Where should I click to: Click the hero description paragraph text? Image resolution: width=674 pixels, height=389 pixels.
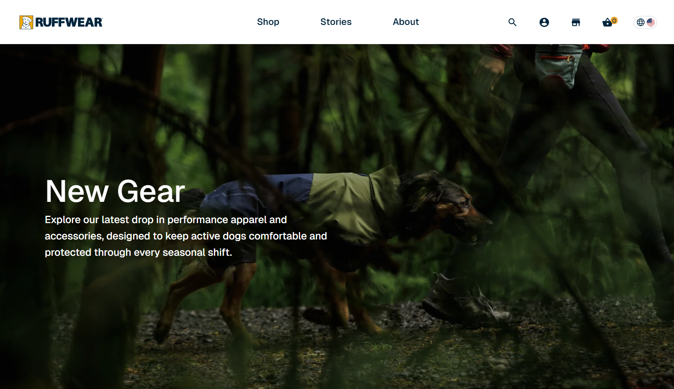pos(186,236)
